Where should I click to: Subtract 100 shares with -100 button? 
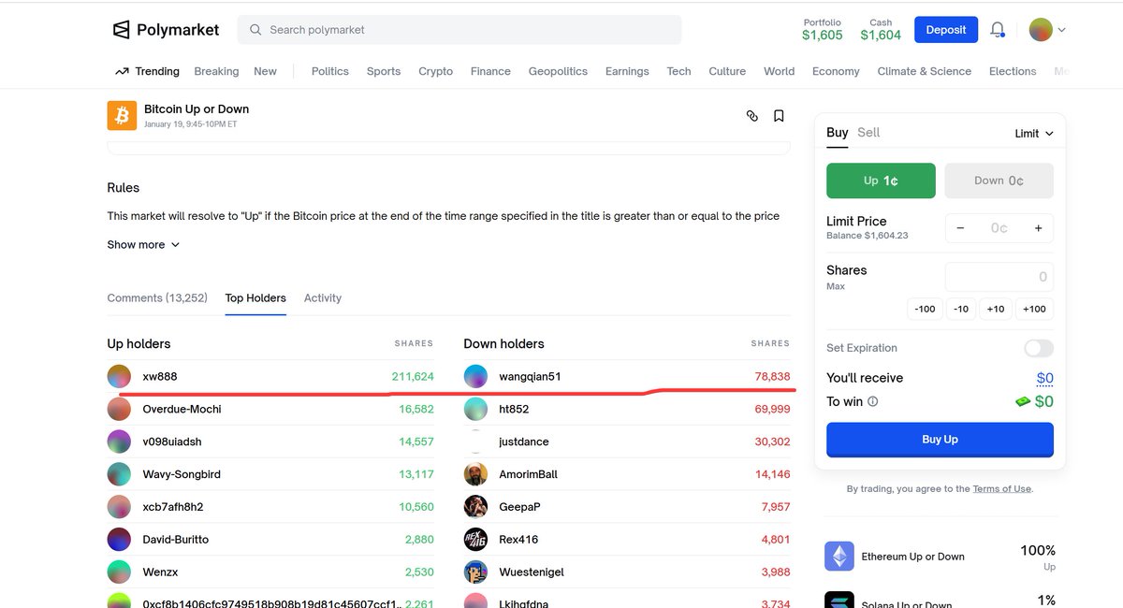click(925, 309)
